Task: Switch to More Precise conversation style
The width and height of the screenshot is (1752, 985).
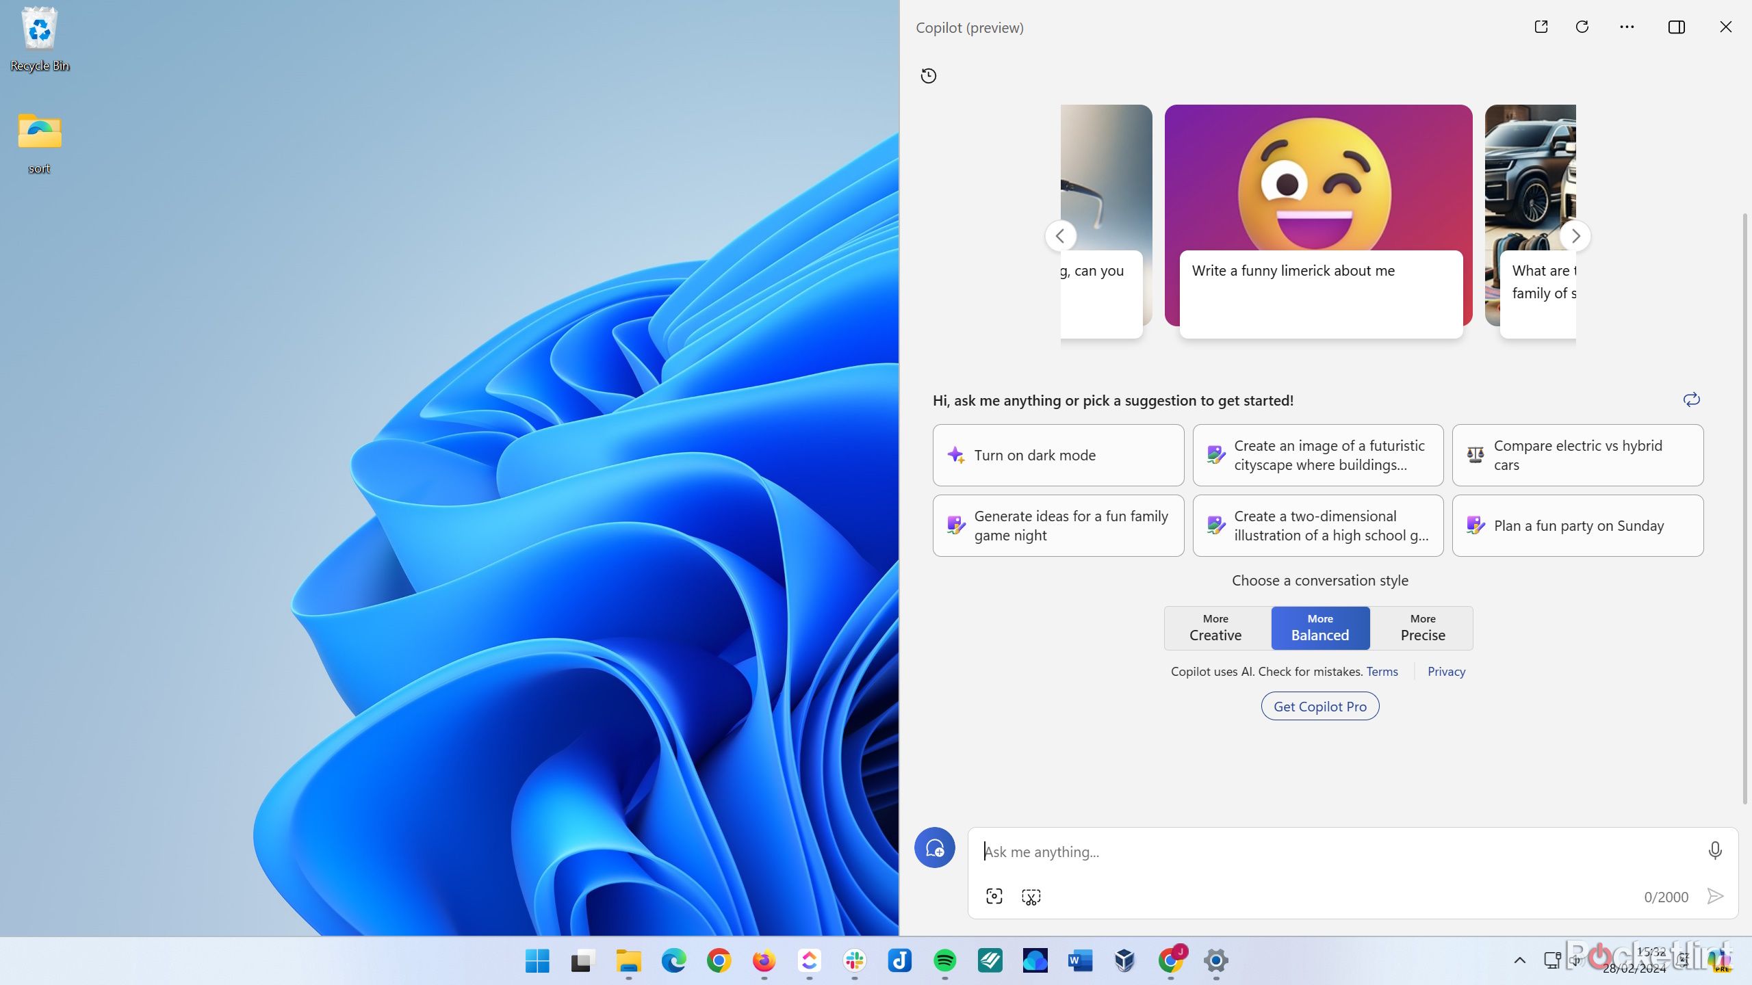Action: (x=1422, y=628)
